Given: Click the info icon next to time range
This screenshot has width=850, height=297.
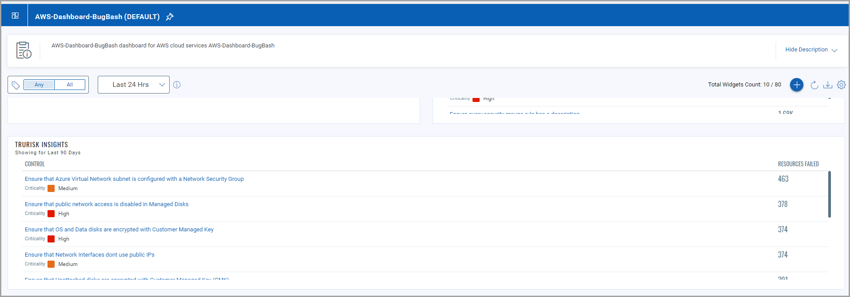Looking at the screenshot, I should (177, 85).
